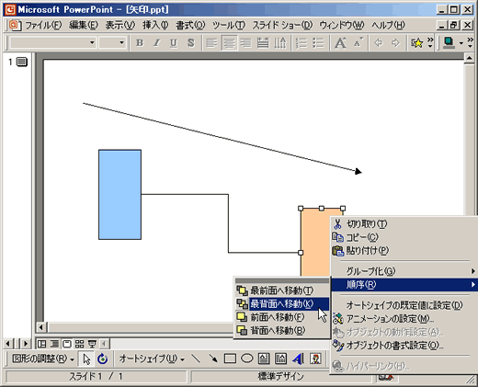Image resolution: width=478 pixels, height=387 pixels.
Task: Toggle the Bold formatting button
Action: click(140, 42)
